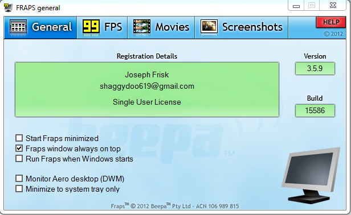Enable Run Fraps when Windows starts
Image resolution: width=351 pixels, height=215 pixels.
coord(19,159)
